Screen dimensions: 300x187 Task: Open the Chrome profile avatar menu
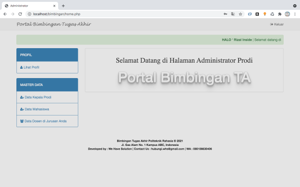coord(287,14)
